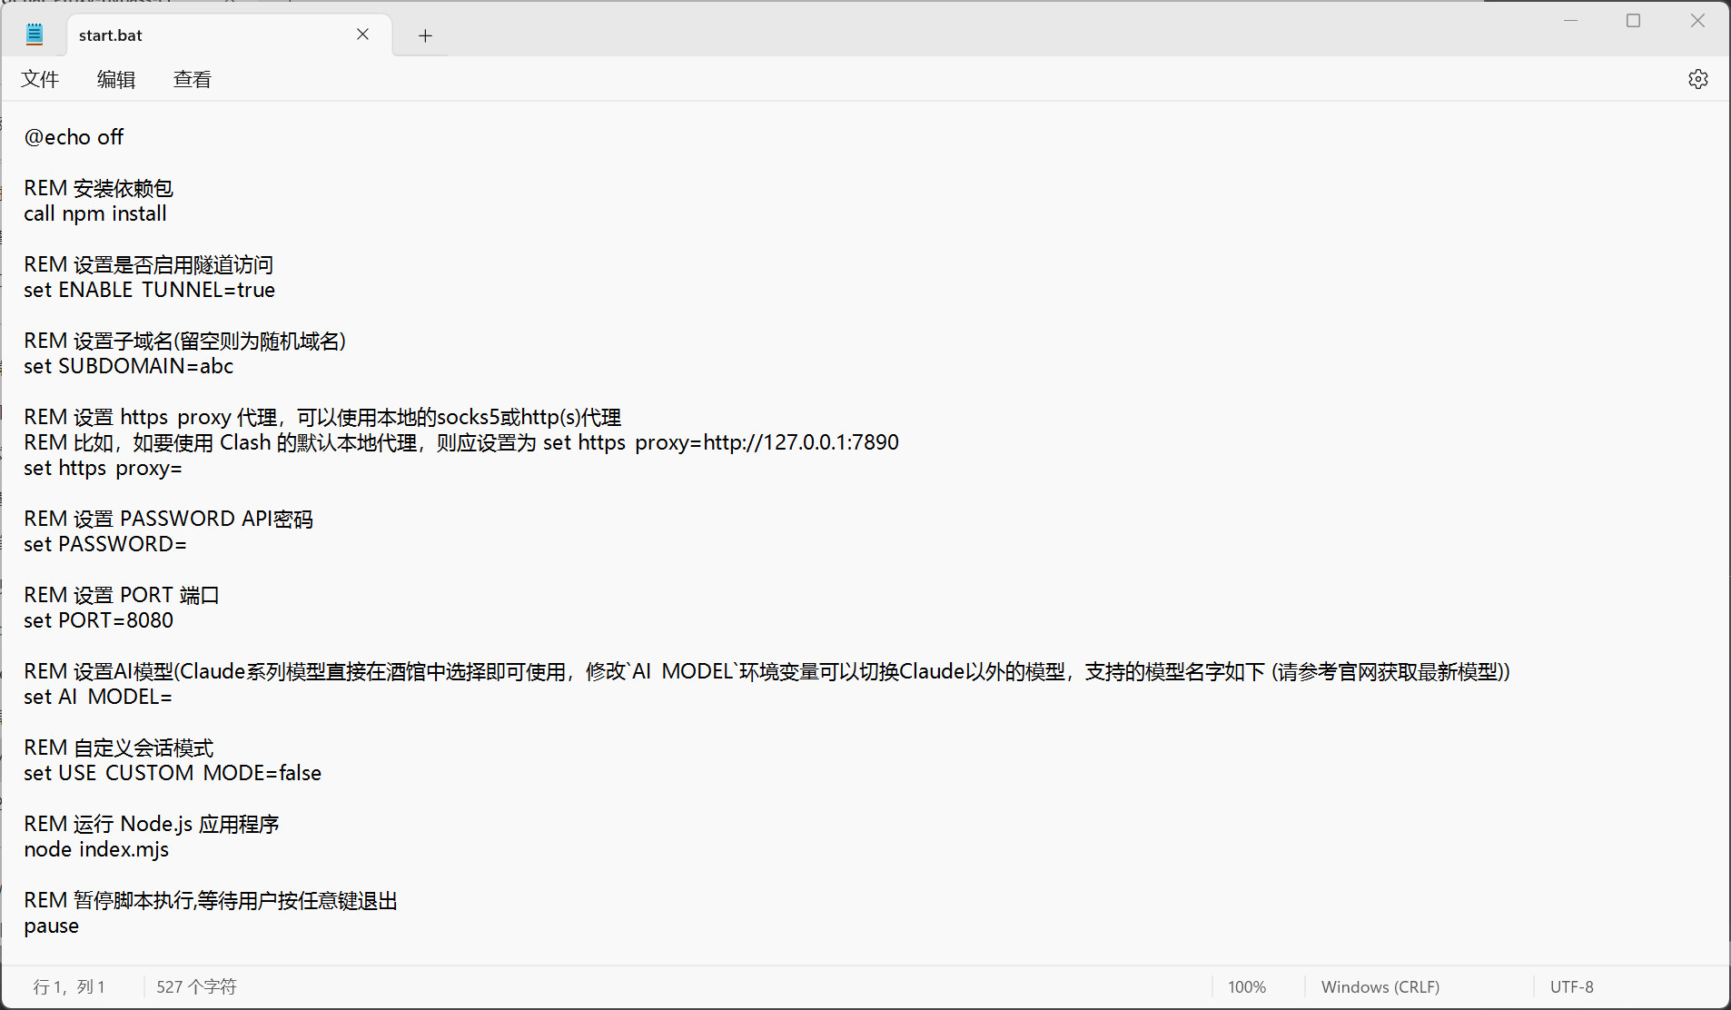Select the @echo off text line
This screenshot has height=1010, width=1731.
(x=74, y=136)
